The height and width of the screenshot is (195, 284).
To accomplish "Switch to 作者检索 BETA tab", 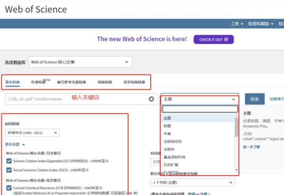I will pos(40,82).
